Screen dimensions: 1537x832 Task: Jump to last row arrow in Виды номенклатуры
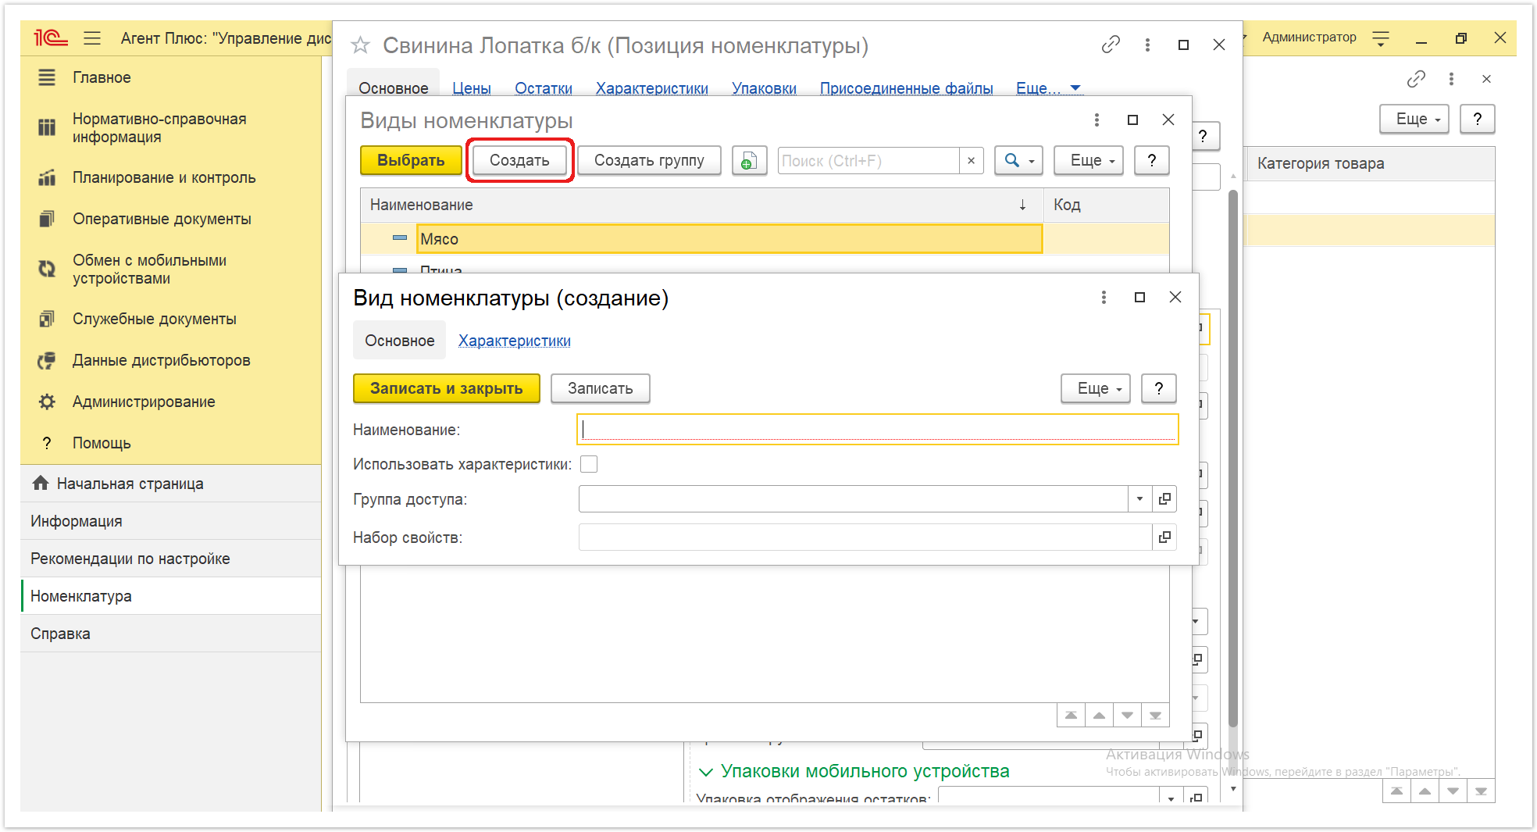click(1155, 715)
